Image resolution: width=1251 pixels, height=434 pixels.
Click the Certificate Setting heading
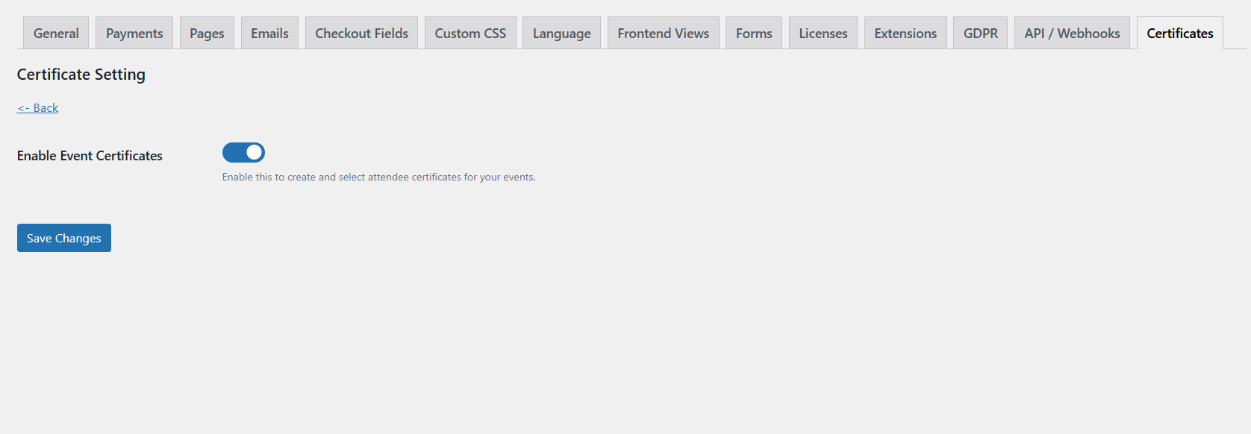(81, 75)
